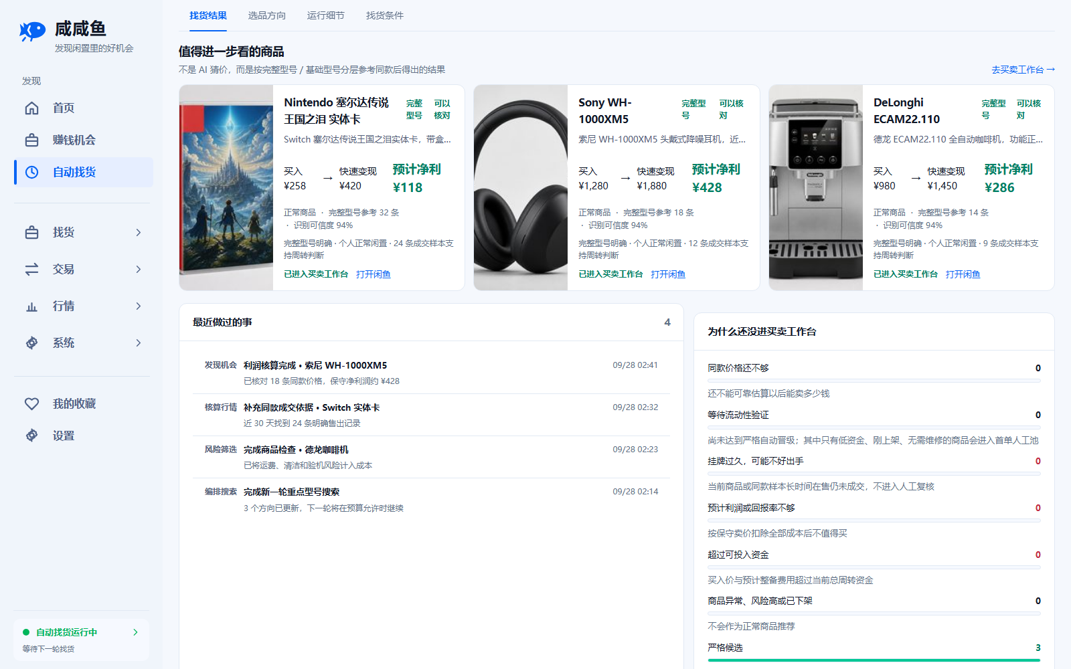Expand the 找货 sidebar chevron

pos(139,232)
